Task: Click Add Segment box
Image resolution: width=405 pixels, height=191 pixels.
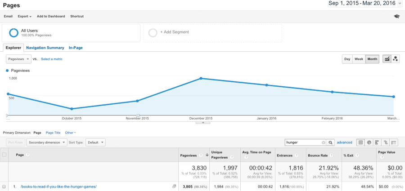Action: 213,33
